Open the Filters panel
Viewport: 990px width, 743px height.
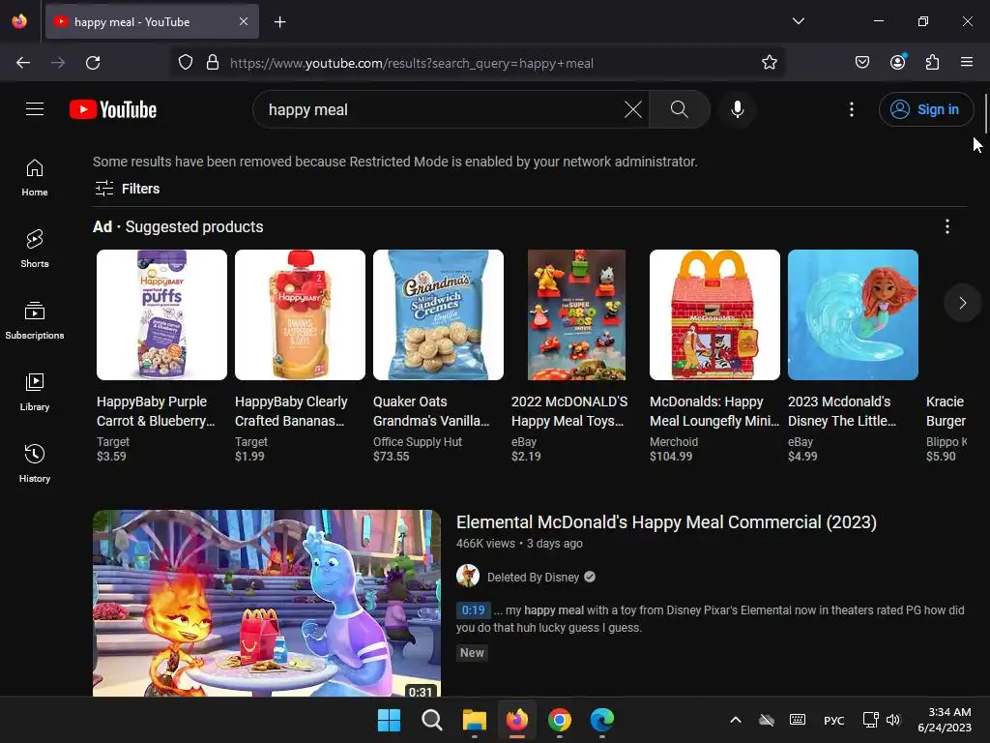point(127,189)
